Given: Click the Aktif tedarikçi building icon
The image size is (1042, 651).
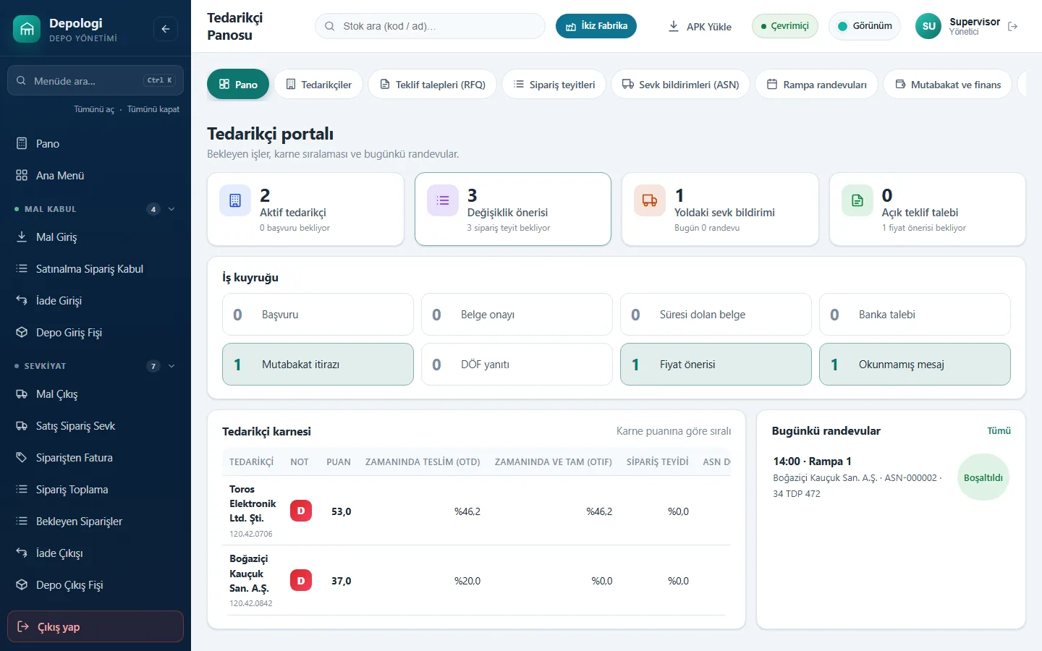Looking at the screenshot, I should (235, 200).
